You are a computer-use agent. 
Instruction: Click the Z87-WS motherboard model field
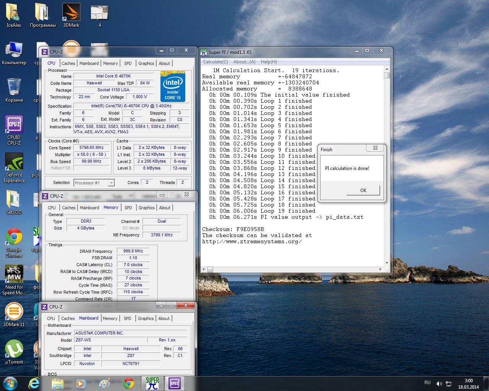tap(110, 340)
